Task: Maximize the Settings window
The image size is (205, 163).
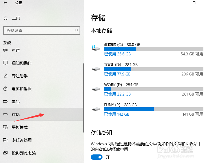Action: (194, 3)
